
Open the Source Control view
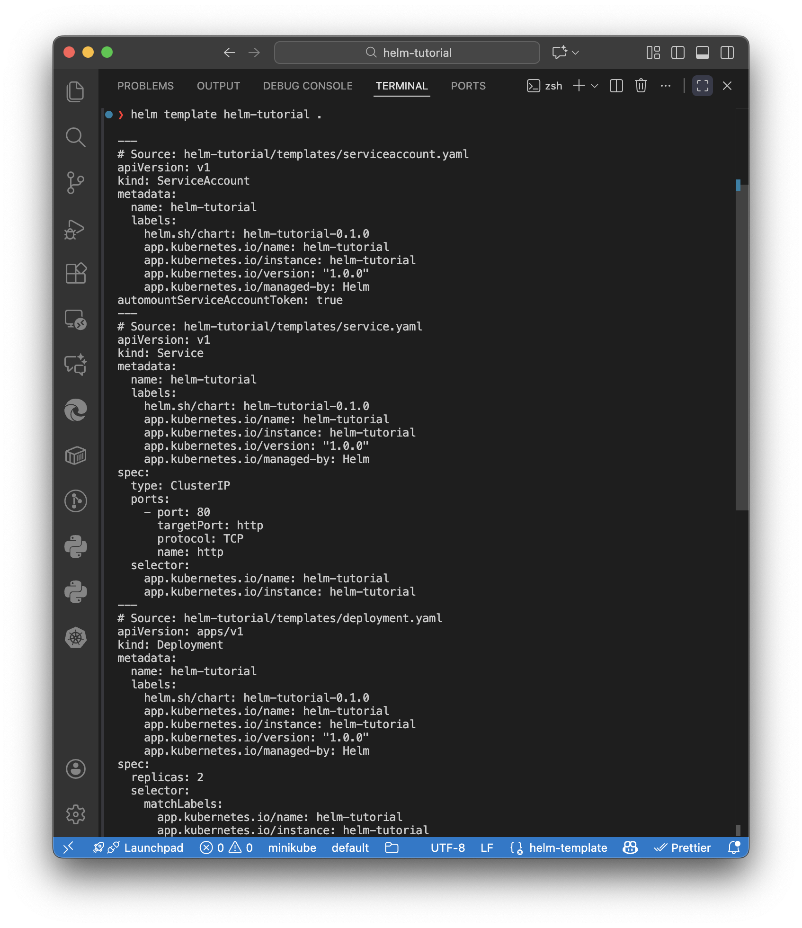click(75, 183)
